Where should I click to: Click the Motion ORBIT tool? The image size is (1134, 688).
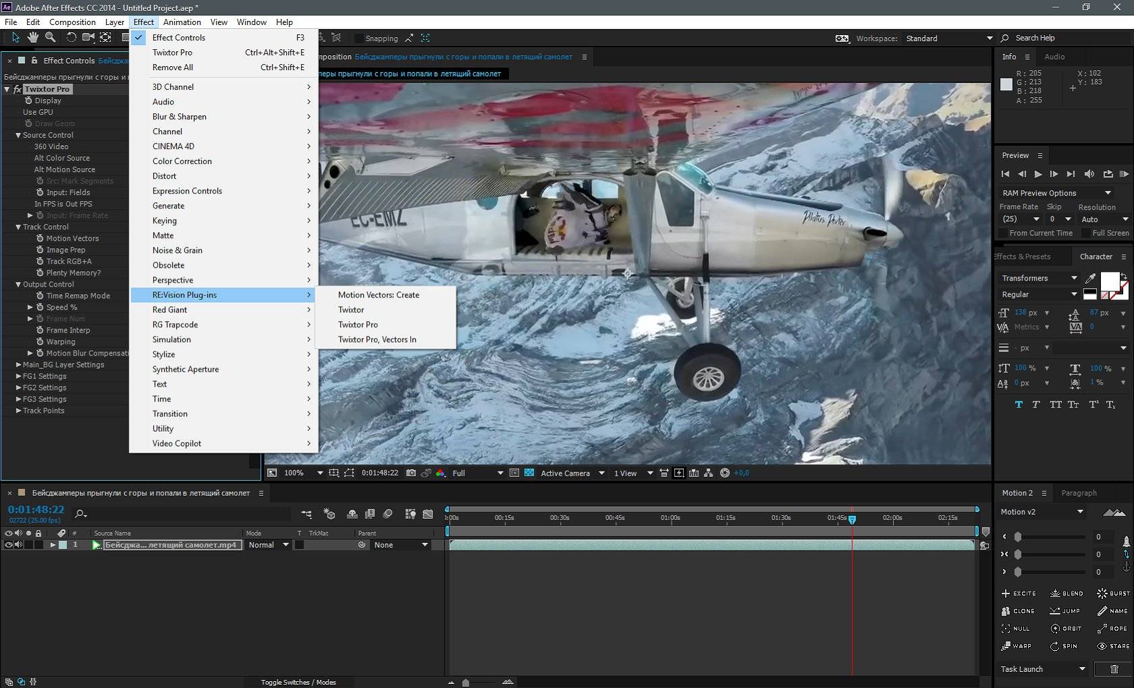point(1066,629)
